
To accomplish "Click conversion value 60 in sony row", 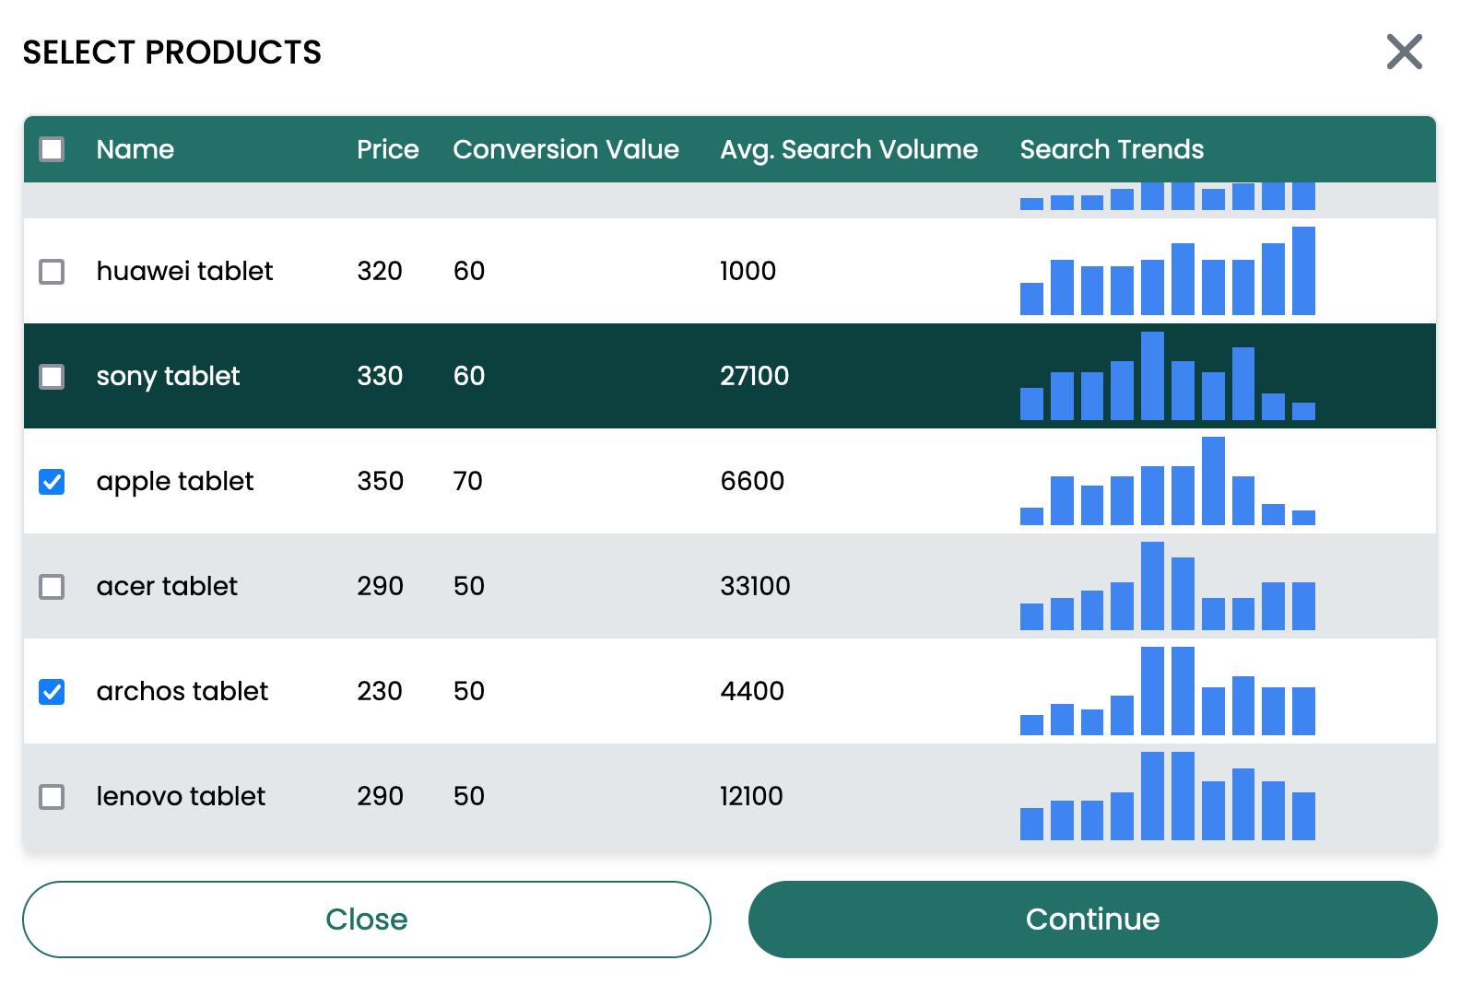I will 468,376.
